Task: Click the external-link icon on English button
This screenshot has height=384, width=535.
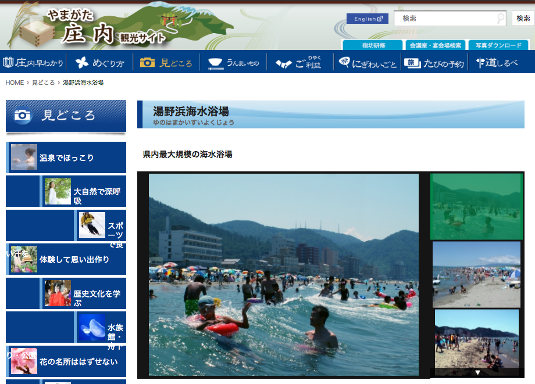Action: 380,19
